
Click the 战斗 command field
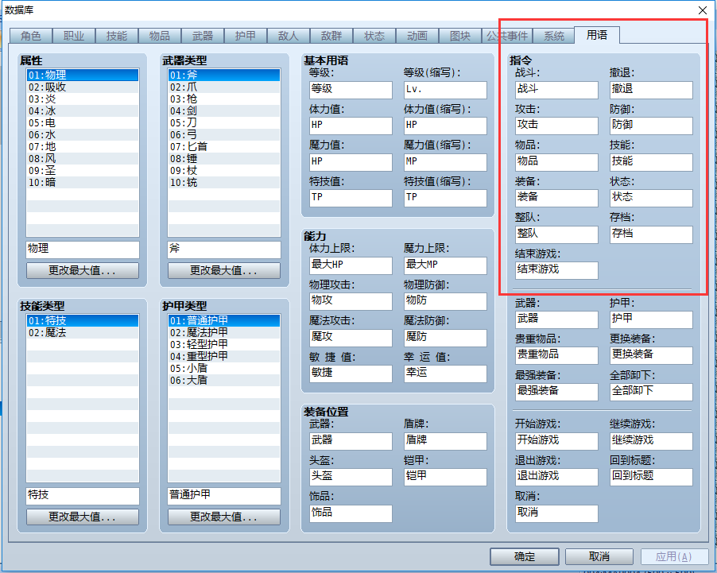tap(556, 90)
